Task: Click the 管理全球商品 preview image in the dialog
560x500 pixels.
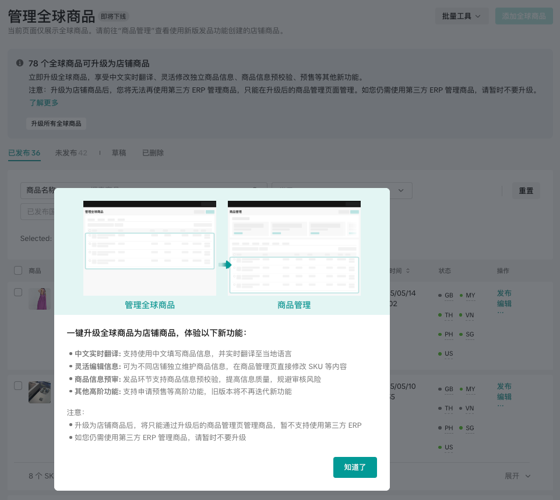Action: coord(150,248)
